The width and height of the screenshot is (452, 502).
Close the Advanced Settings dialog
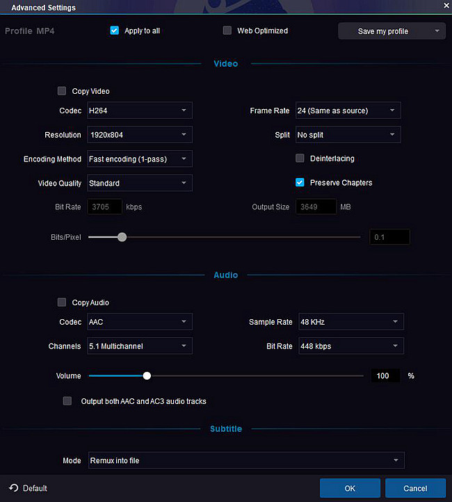(446, 6)
